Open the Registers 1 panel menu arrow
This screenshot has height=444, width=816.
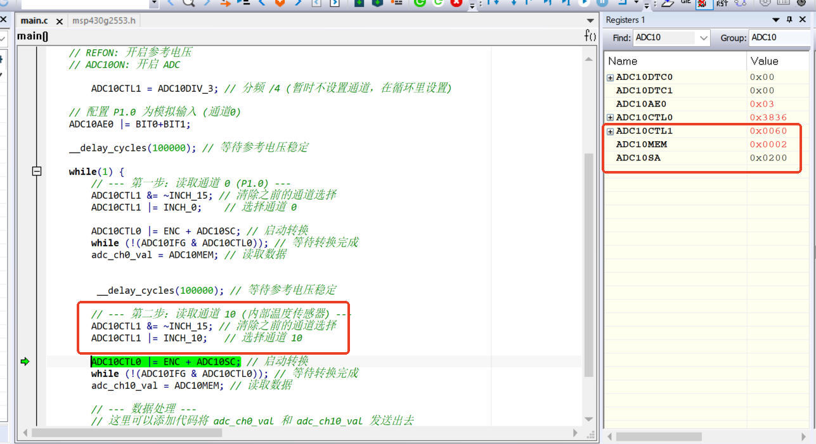click(x=775, y=20)
